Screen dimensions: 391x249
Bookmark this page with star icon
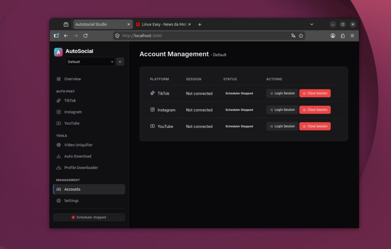pyautogui.click(x=301, y=36)
